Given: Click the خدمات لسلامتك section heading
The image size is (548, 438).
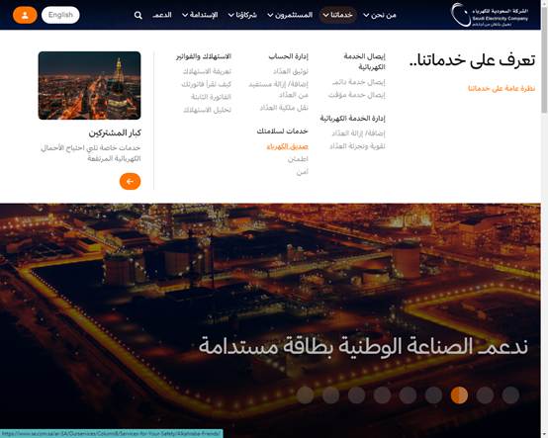Looking at the screenshot, I should coord(282,131).
